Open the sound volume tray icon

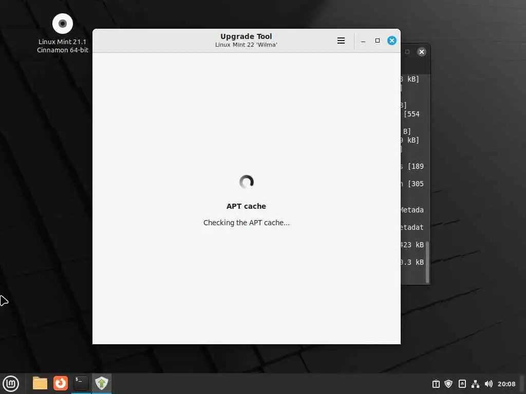[x=489, y=384]
